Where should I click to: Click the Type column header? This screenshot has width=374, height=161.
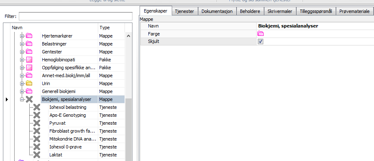point(111,28)
